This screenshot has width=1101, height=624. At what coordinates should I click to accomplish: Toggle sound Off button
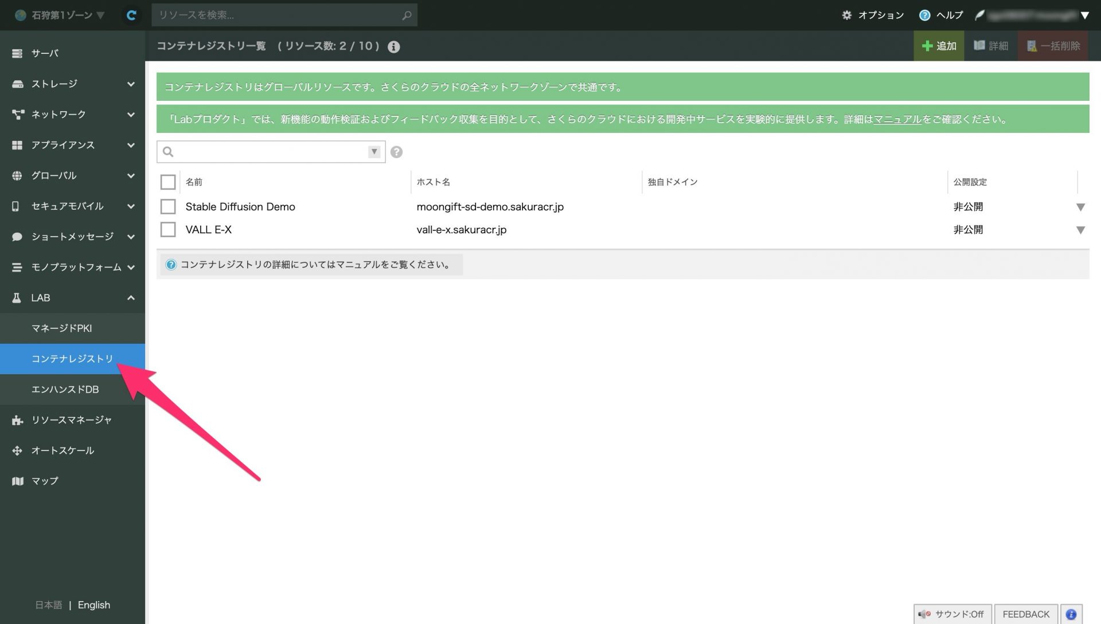click(952, 614)
